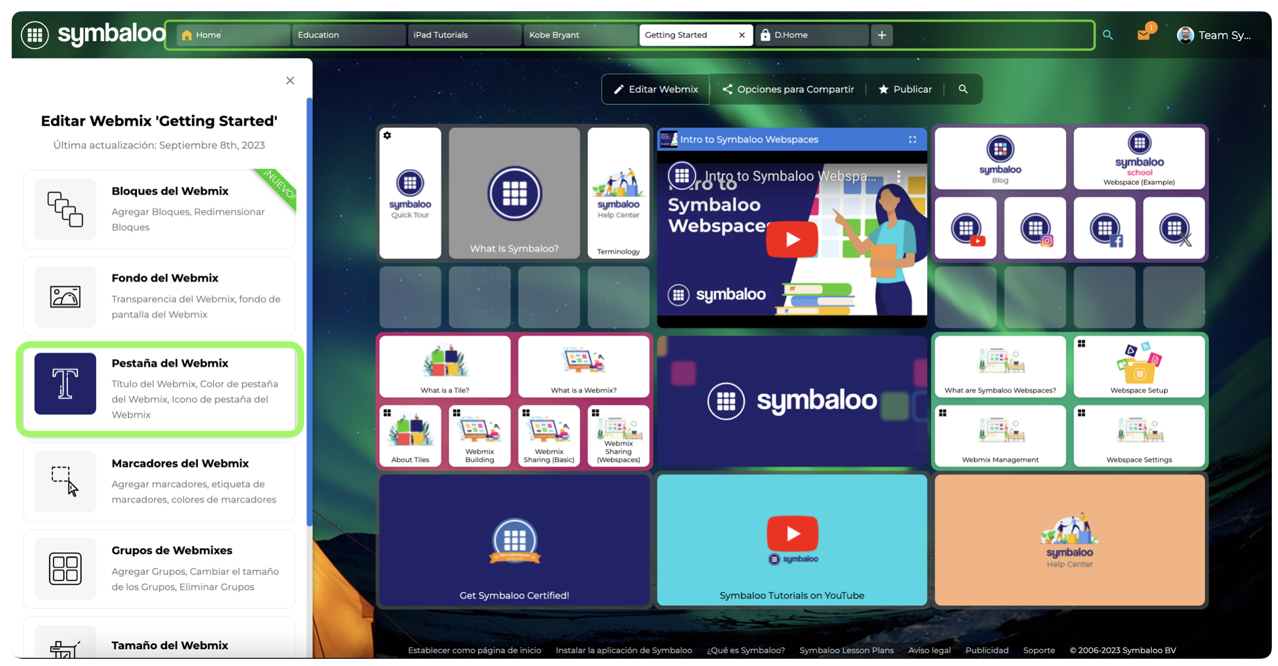Switch to the Home tab

click(234, 35)
